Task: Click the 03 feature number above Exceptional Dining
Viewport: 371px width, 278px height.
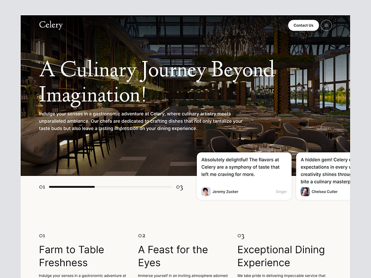Action: point(241,236)
